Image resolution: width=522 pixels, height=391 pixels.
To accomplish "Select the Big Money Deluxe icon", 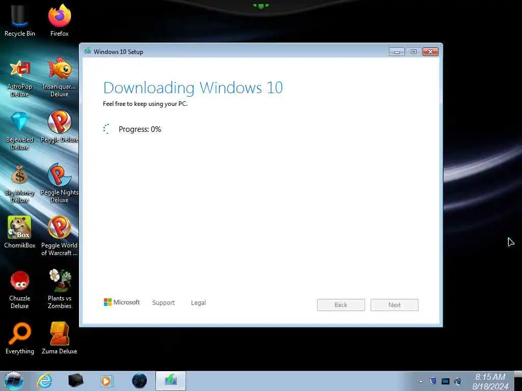I will (20, 184).
